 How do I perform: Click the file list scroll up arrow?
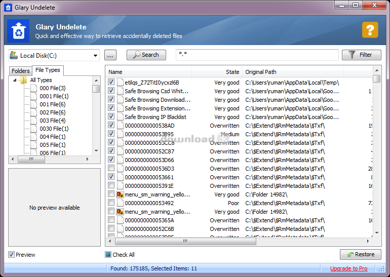(x=377, y=70)
